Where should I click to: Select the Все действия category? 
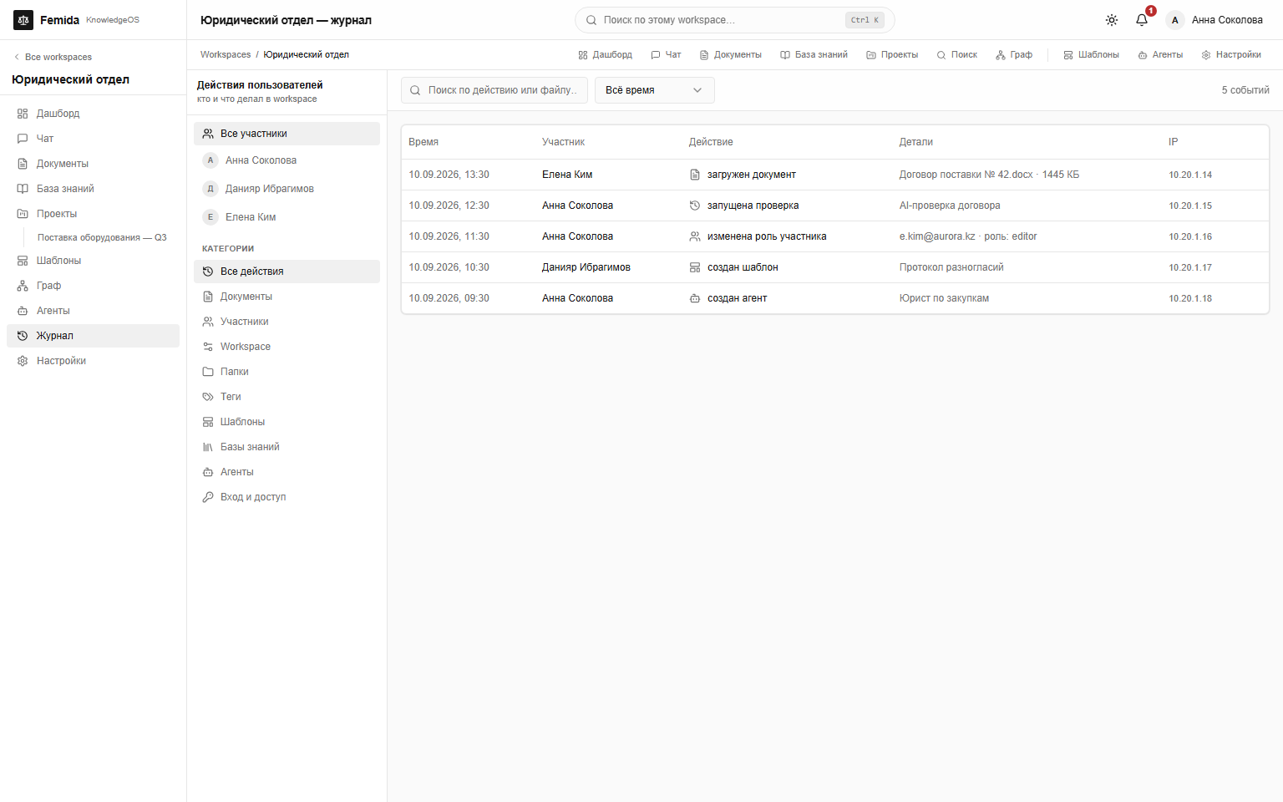tap(287, 272)
